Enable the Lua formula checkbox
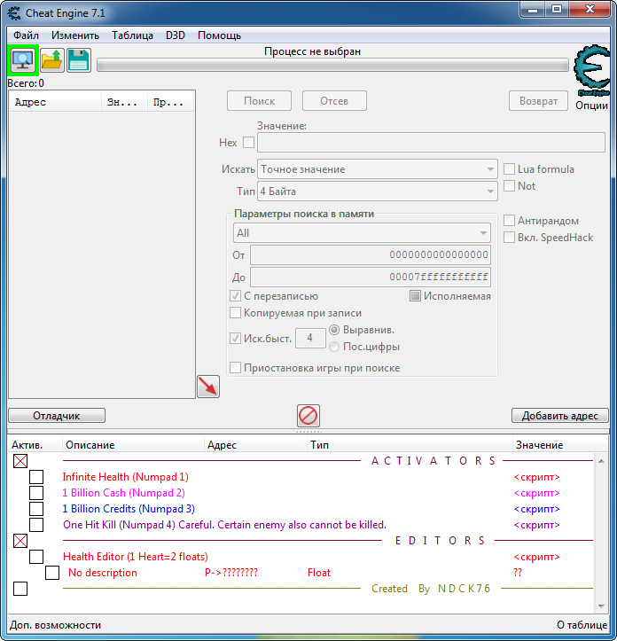 tap(509, 169)
